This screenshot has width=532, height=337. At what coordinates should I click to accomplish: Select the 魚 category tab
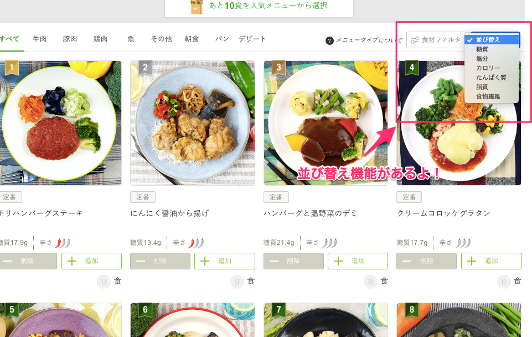click(x=131, y=39)
